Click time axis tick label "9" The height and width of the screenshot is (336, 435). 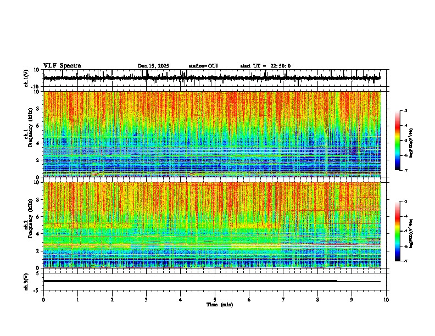pos(352,300)
